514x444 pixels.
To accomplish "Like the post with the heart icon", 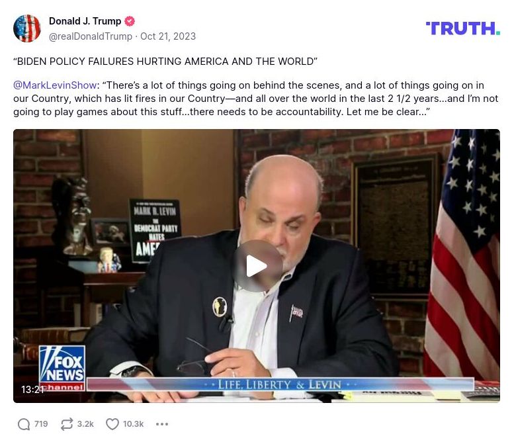I will [x=112, y=424].
